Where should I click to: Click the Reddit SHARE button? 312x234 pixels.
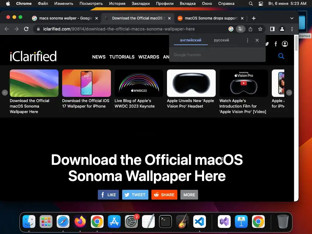pyautogui.click(x=164, y=195)
